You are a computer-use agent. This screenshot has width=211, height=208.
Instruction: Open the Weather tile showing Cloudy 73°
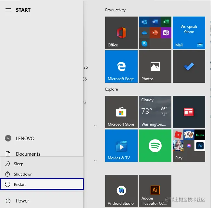point(155,112)
